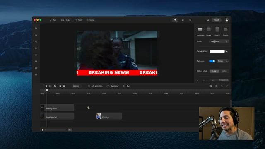The image size is (265, 149).
Task: Click the timecode display field
Action: point(76,86)
